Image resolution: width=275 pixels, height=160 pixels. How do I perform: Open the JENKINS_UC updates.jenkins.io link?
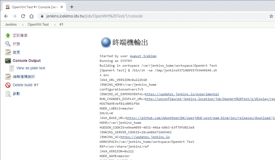(145, 137)
